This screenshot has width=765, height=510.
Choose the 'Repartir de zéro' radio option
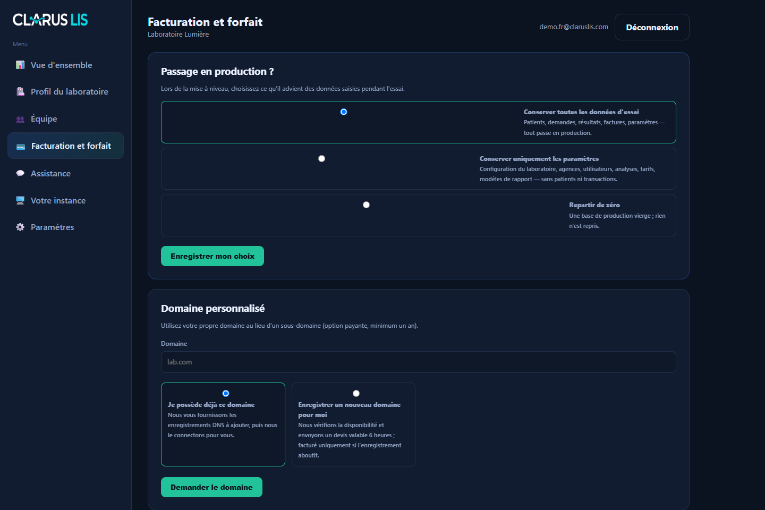pos(366,205)
